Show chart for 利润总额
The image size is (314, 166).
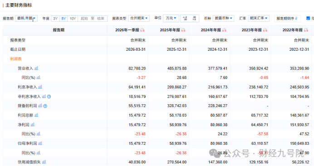(x=36, y=115)
